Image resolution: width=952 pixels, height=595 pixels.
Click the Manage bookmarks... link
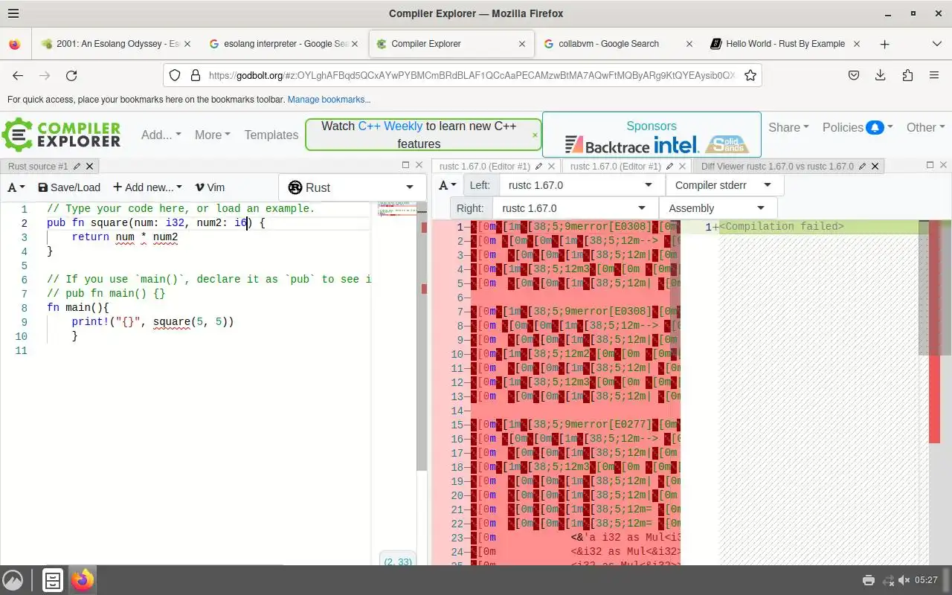pos(329,100)
